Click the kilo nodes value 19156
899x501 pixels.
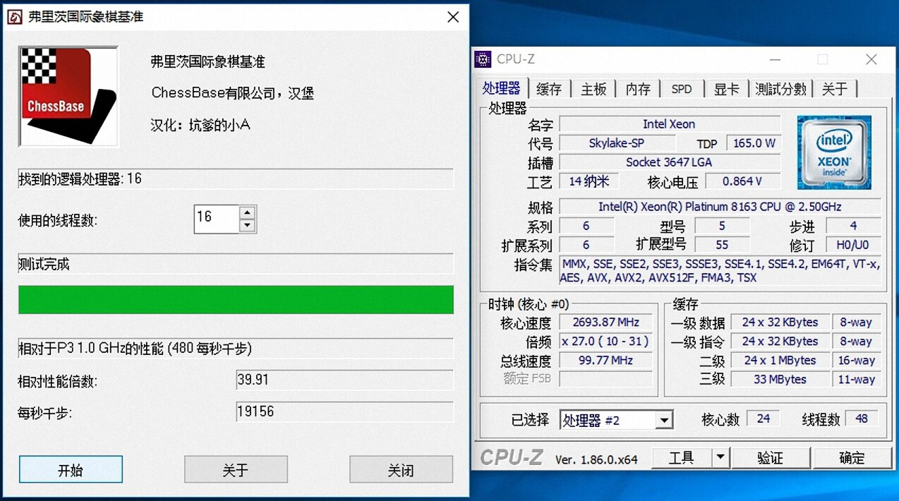click(344, 411)
